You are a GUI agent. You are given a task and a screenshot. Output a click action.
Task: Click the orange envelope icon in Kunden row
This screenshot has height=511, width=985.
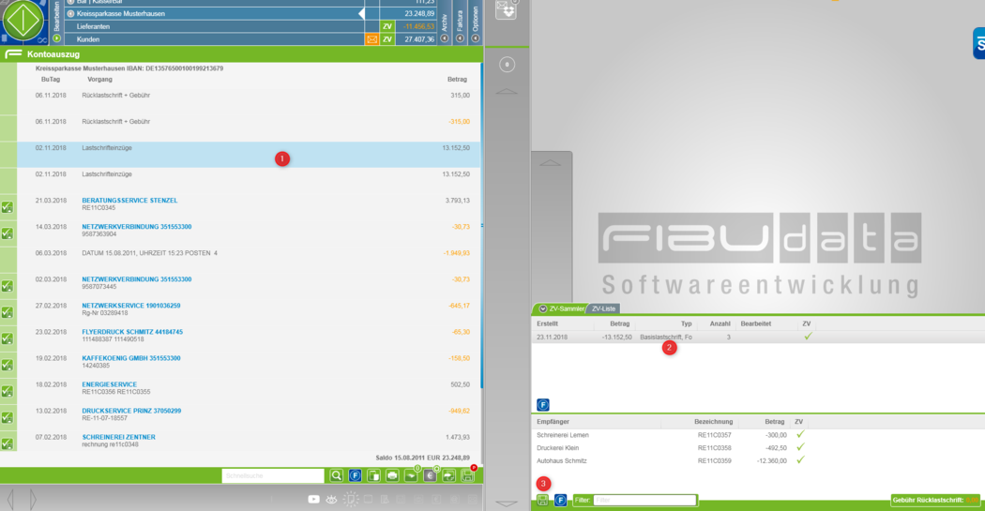point(371,39)
